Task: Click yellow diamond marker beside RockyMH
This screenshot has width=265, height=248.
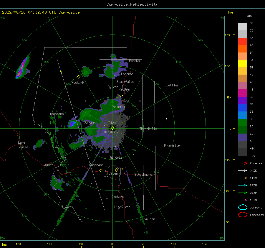Action: pos(79,77)
